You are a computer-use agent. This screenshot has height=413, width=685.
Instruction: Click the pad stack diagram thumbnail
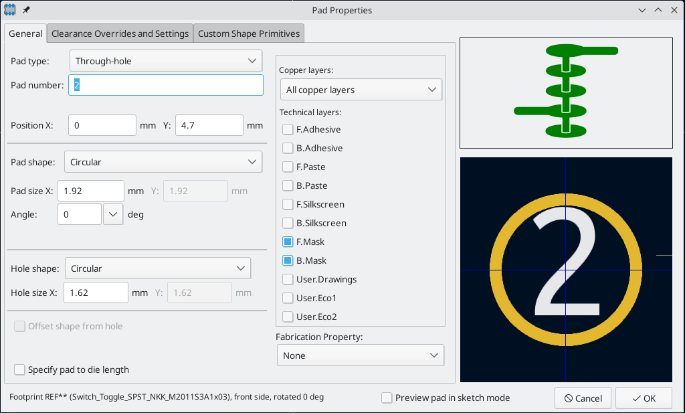[x=566, y=93]
